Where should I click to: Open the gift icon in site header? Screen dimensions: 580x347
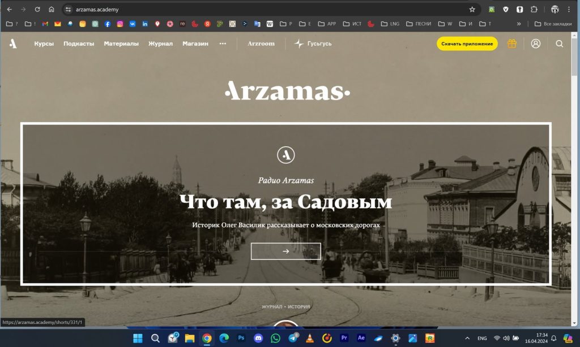512,44
